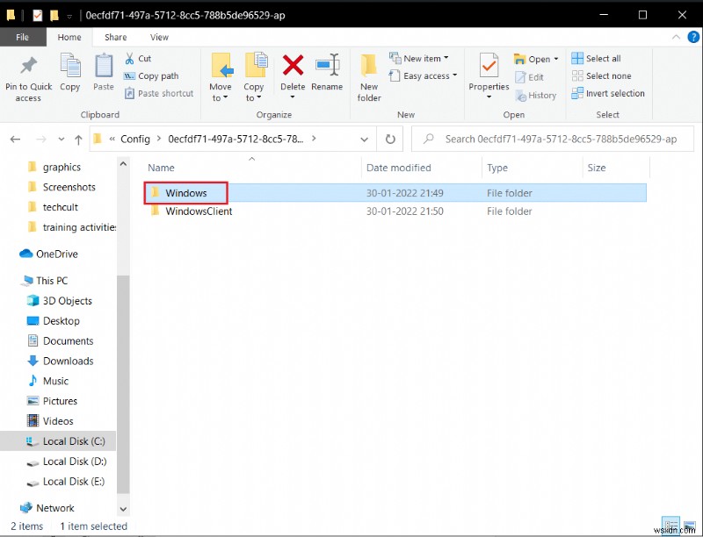Click Select none
The image size is (703, 537).
[x=602, y=75]
